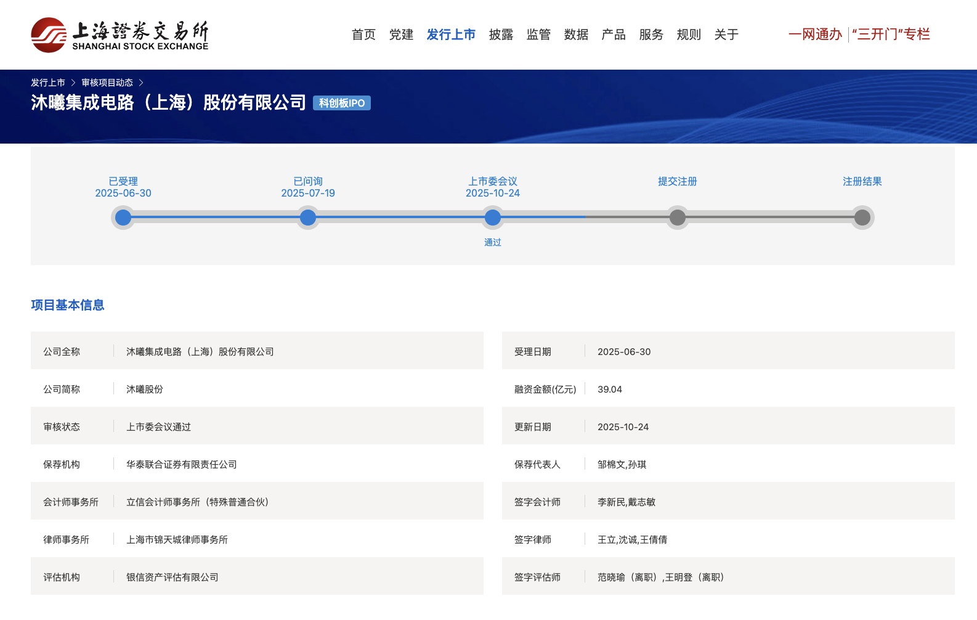
Task: Click the 已问询 timeline dot
Action: coord(308,218)
